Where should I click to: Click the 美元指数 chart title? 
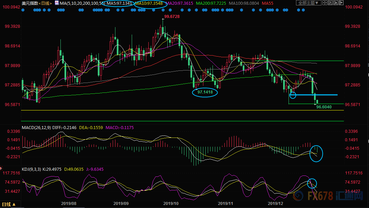(x=30, y=3)
